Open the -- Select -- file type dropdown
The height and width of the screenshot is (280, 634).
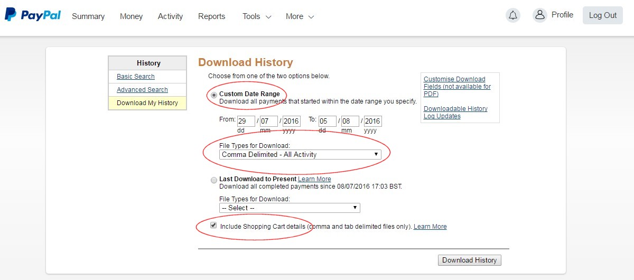(x=290, y=208)
